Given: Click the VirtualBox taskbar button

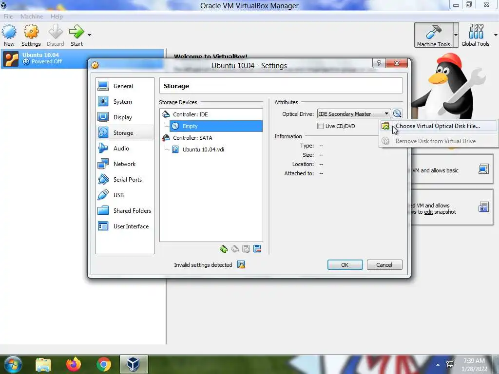Looking at the screenshot, I should [134, 364].
